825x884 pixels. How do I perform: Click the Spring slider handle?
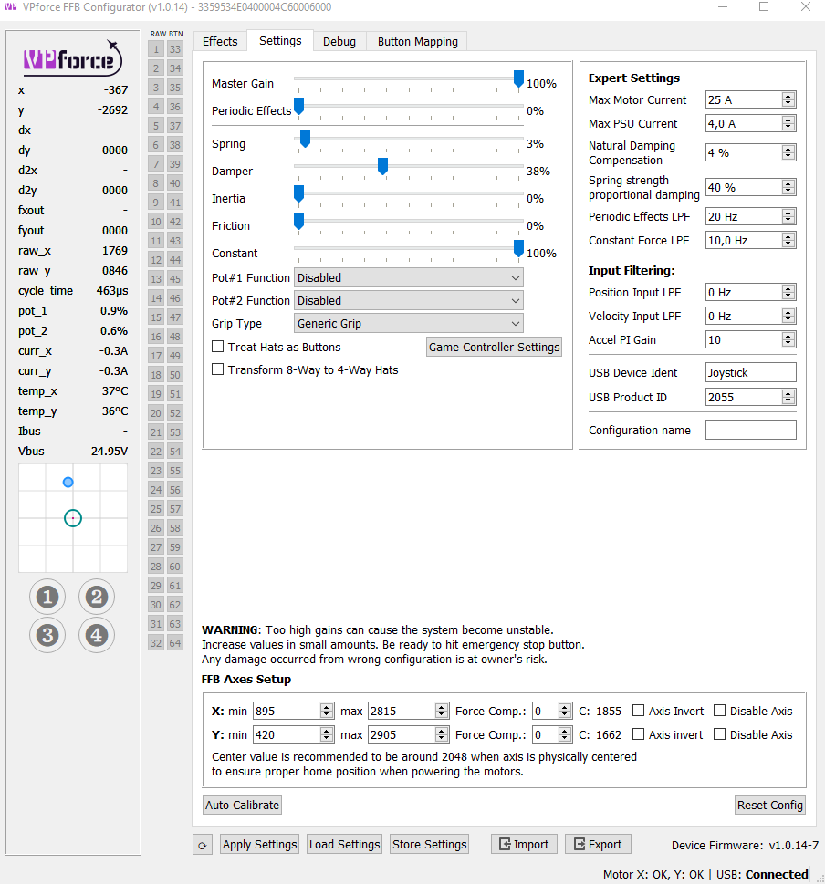tap(305, 140)
